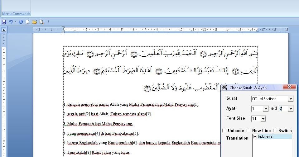This screenshot has width=299, height=157.
Task: Click line 6 'Tunjukilah[8] Kami jalan yang lurus'
Action: (97, 152)
